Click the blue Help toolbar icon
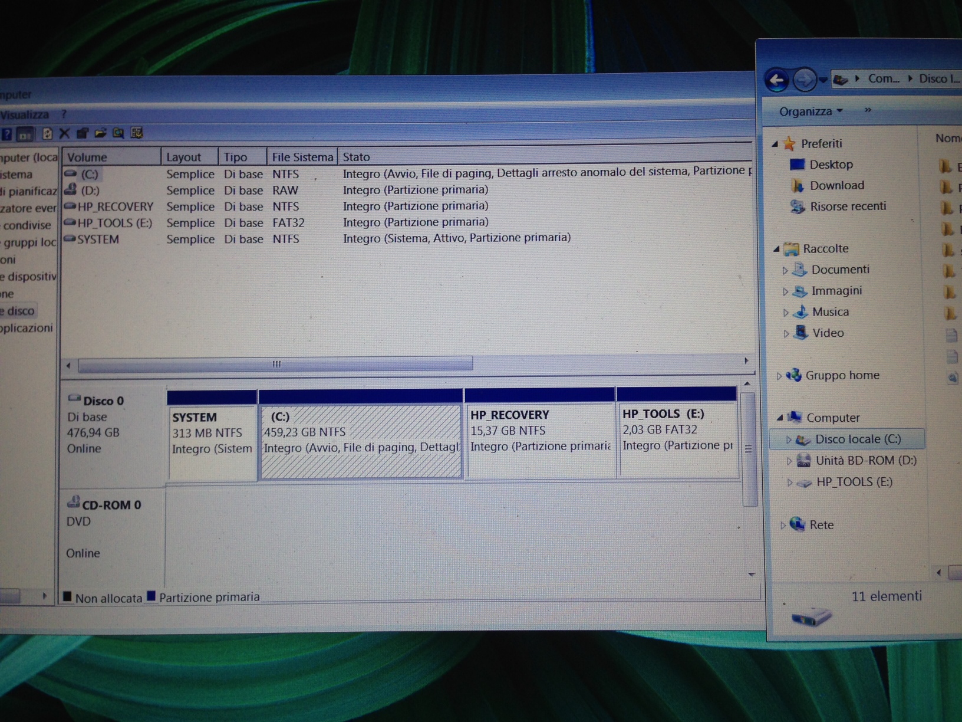962x722 pixels. (6, 134)
